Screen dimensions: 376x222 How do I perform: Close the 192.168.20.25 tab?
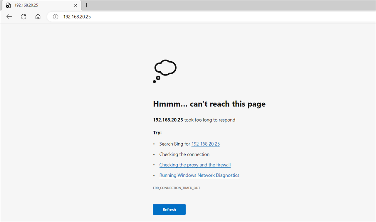[76, 5]
